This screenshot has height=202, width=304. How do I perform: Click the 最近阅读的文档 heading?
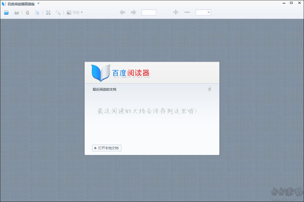tap(104, 89)
